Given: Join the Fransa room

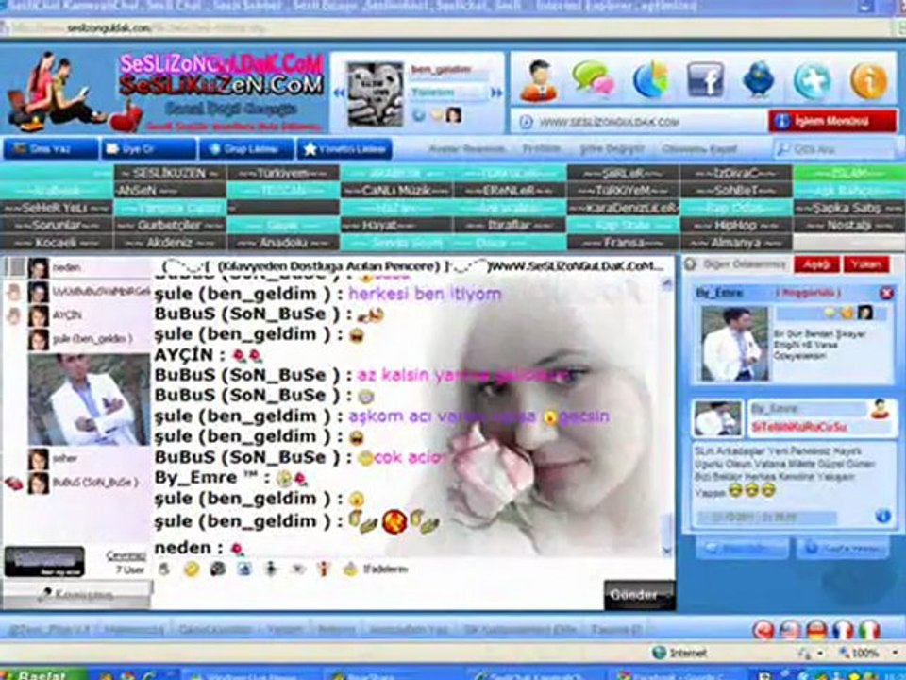Looking at the screenshot, I should click(x=623, y=243).
